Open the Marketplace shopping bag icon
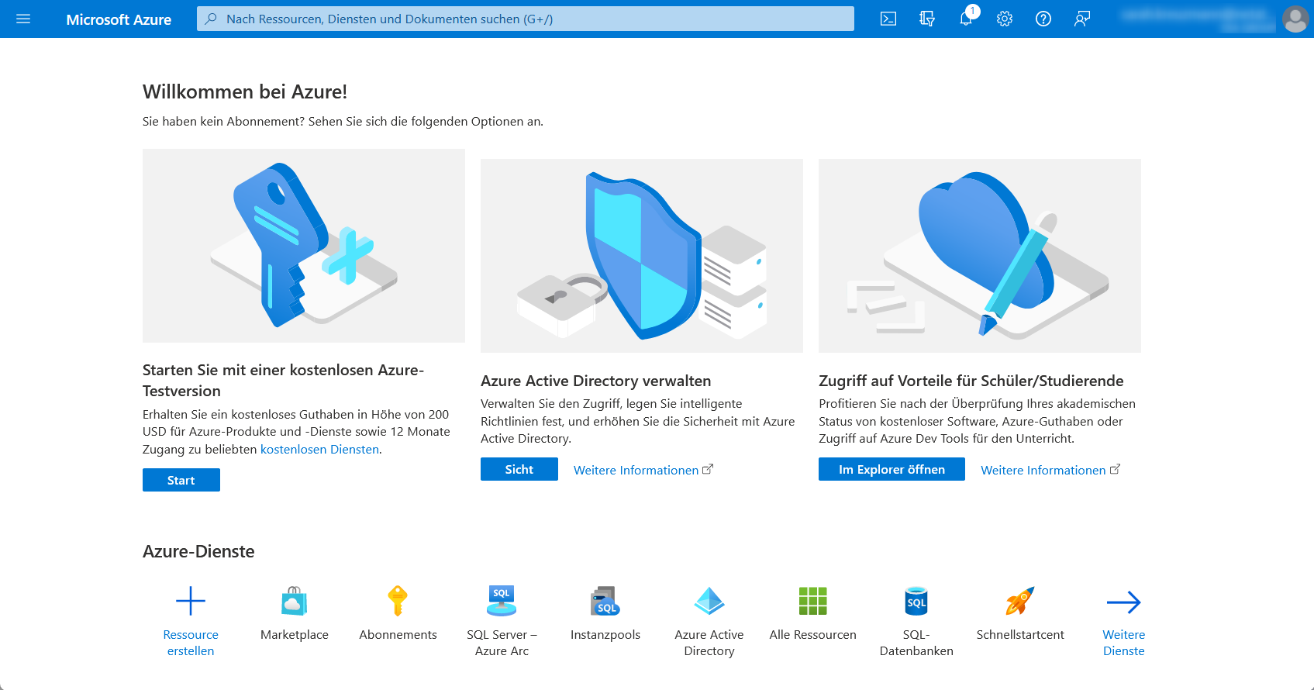 pyautogui.click(x=295, y=601)
